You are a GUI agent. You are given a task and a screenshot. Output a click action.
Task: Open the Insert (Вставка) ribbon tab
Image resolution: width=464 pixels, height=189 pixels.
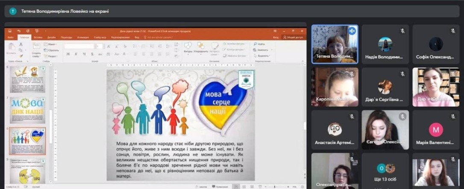pos(38,38)
